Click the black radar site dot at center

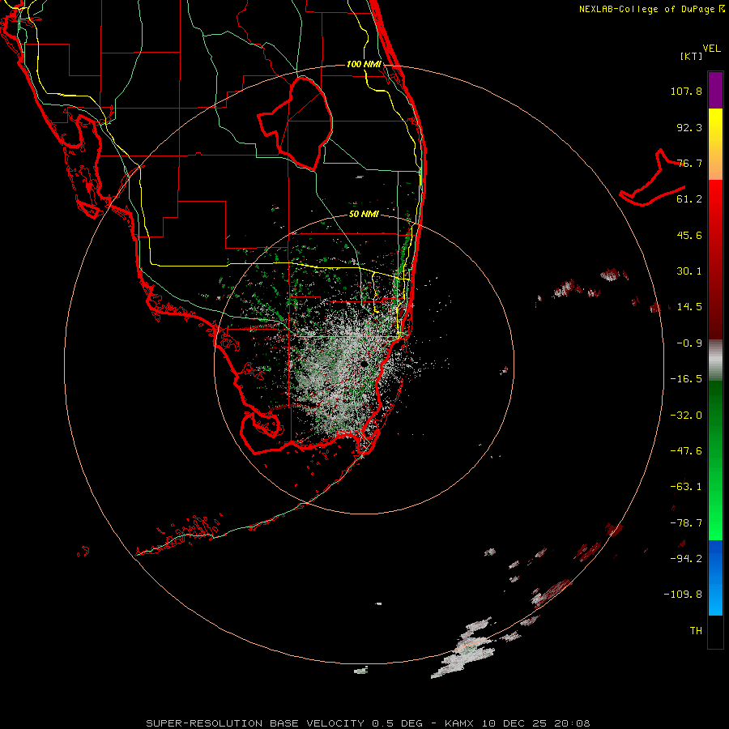[x=364, y=364]
